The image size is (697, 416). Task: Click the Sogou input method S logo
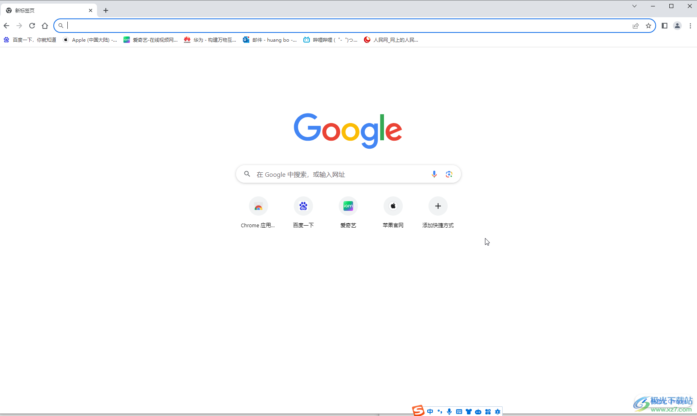(418, 411)
